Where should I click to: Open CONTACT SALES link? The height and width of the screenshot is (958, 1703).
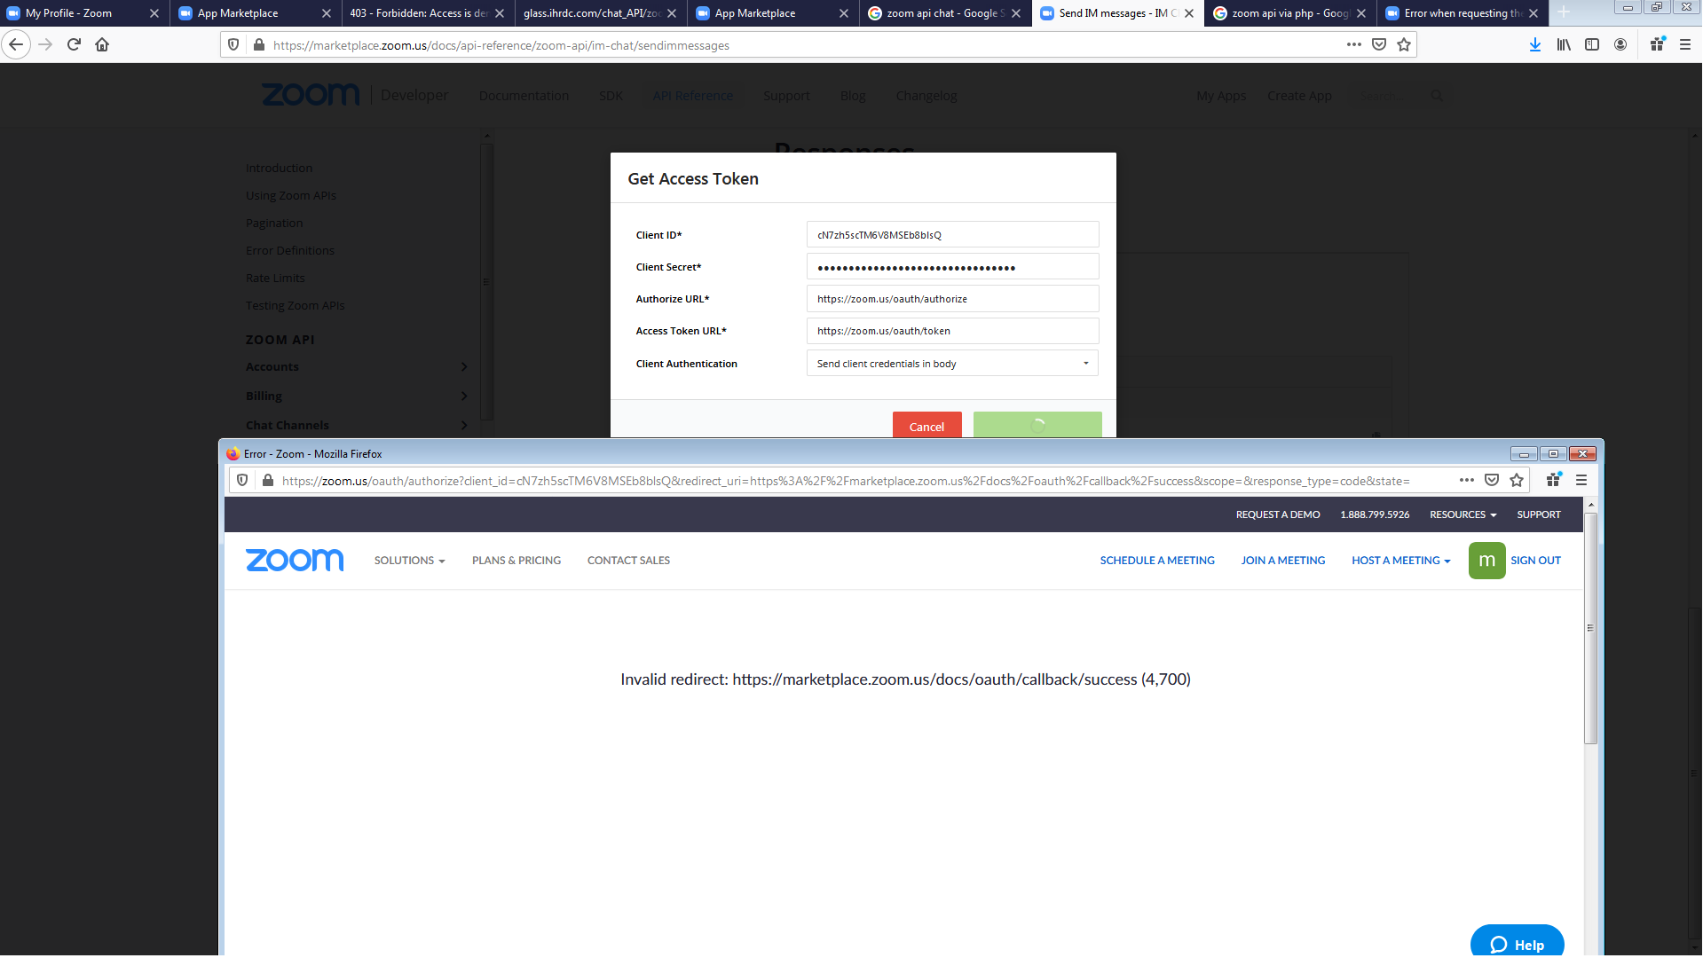point(628,561)
